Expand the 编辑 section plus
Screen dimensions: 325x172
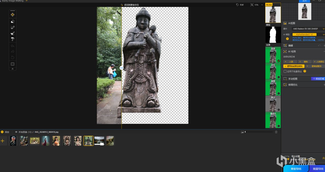pyautogui.click(x=324, y=46)
